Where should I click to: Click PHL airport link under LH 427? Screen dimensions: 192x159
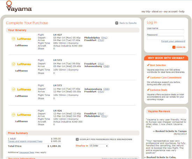(x=104, y=38)
